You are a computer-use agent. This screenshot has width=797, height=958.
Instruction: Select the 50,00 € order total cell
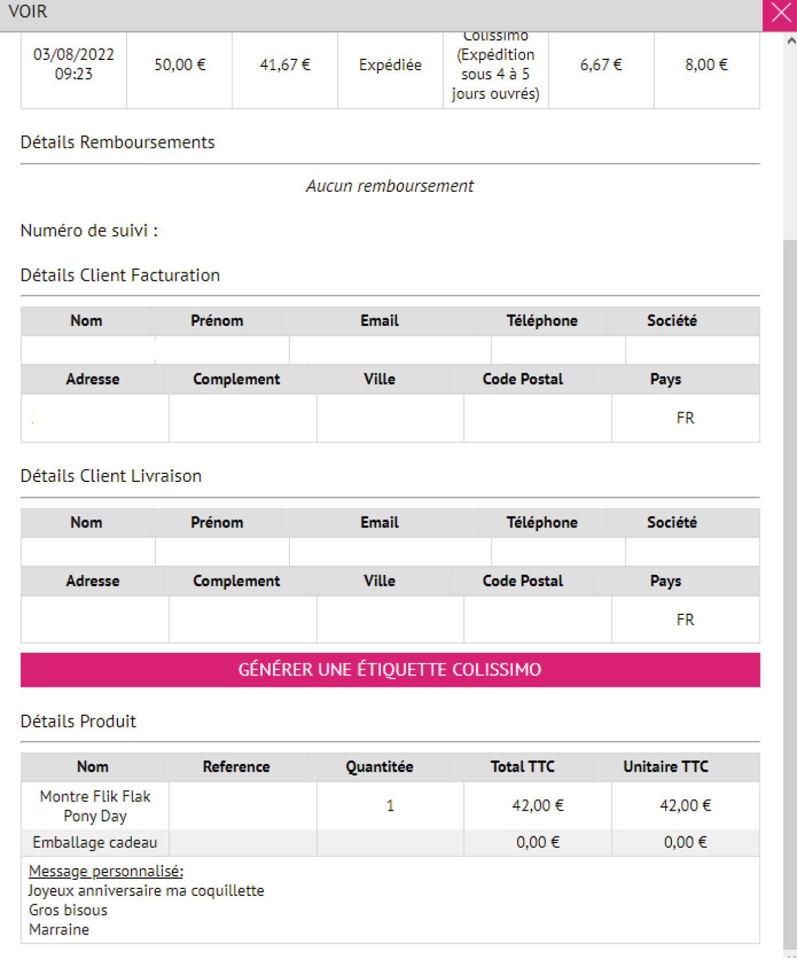click(179, 65)
